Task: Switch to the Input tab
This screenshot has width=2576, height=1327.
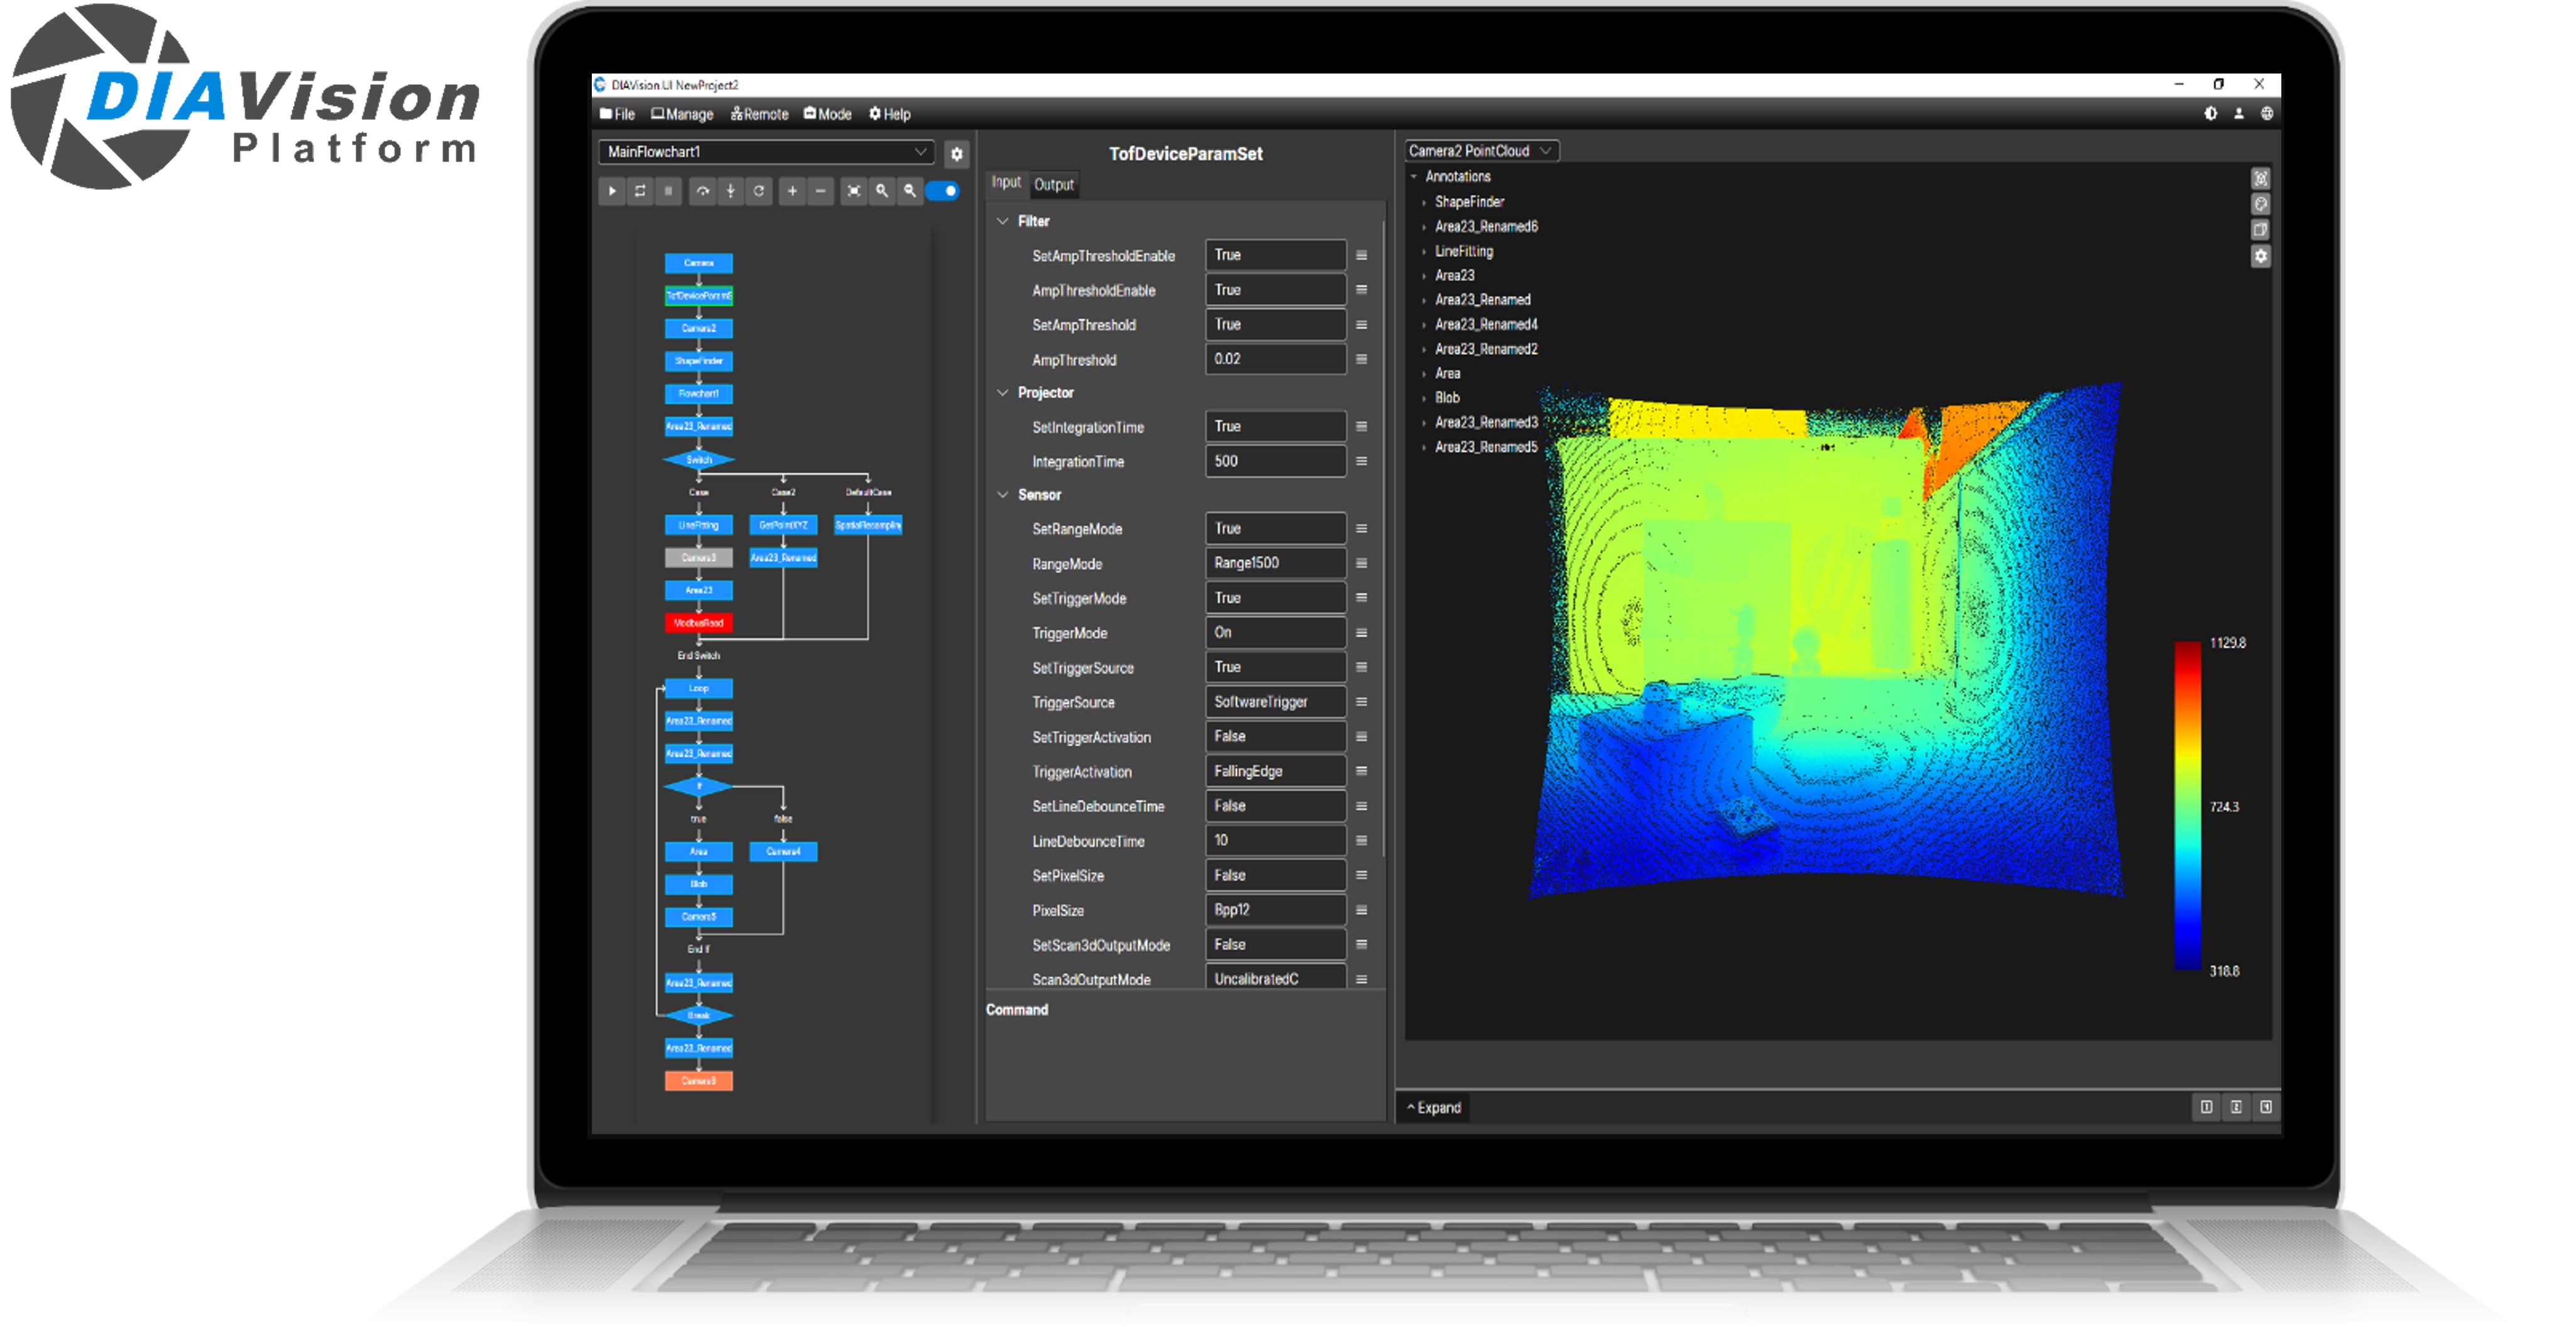Action: pos(1006,183)
